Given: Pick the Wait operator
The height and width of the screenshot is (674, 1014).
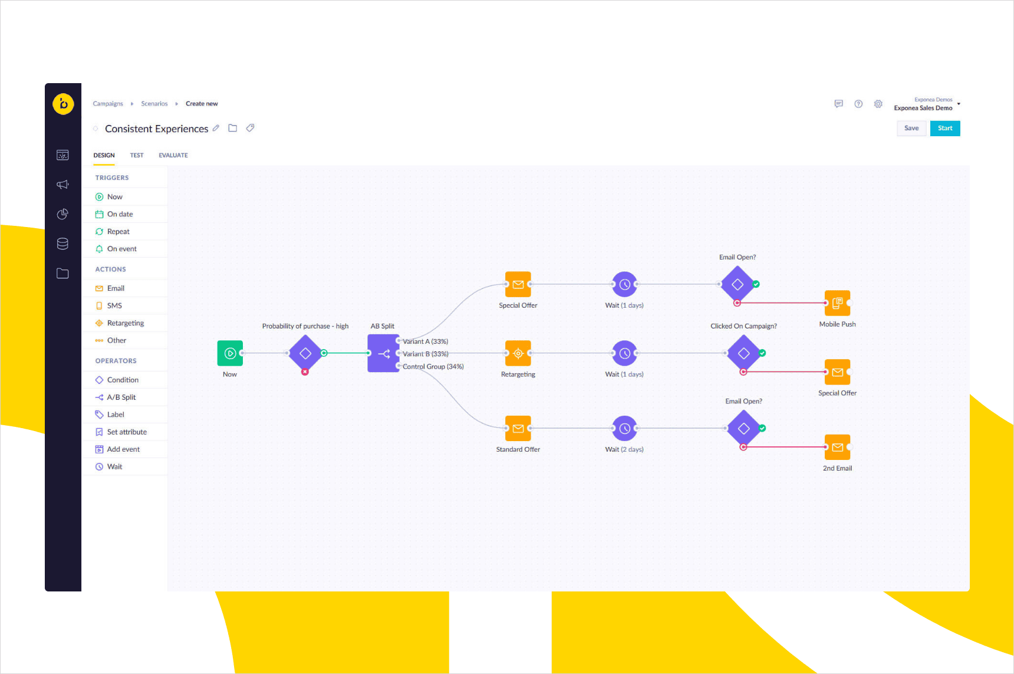Looking at the screenshot, I should (113, 466).
